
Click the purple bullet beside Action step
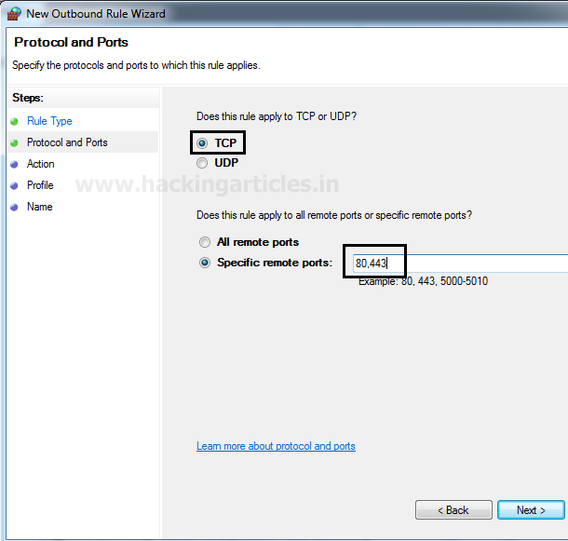click(14, 165)
